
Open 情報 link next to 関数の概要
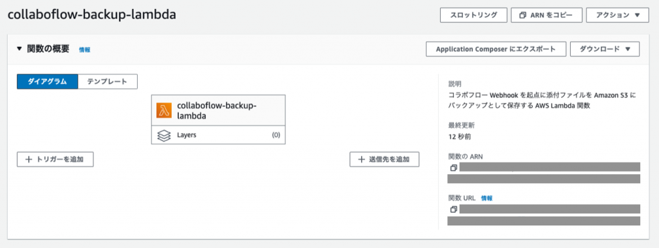point(84,49)
